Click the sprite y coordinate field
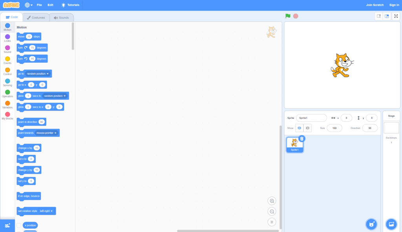Viewport: 402px width, 232px height. (x=371, y=118)
